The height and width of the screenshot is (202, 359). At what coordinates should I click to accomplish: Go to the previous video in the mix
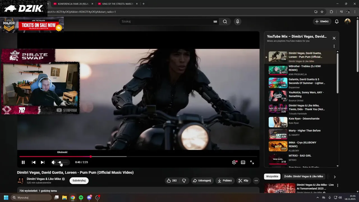click(34, 162)
